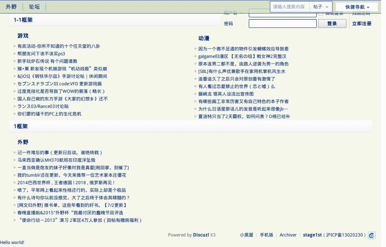Open thread about WOW的衰落
This screenshot has height=247, width=386.
[x=61, y=91]
